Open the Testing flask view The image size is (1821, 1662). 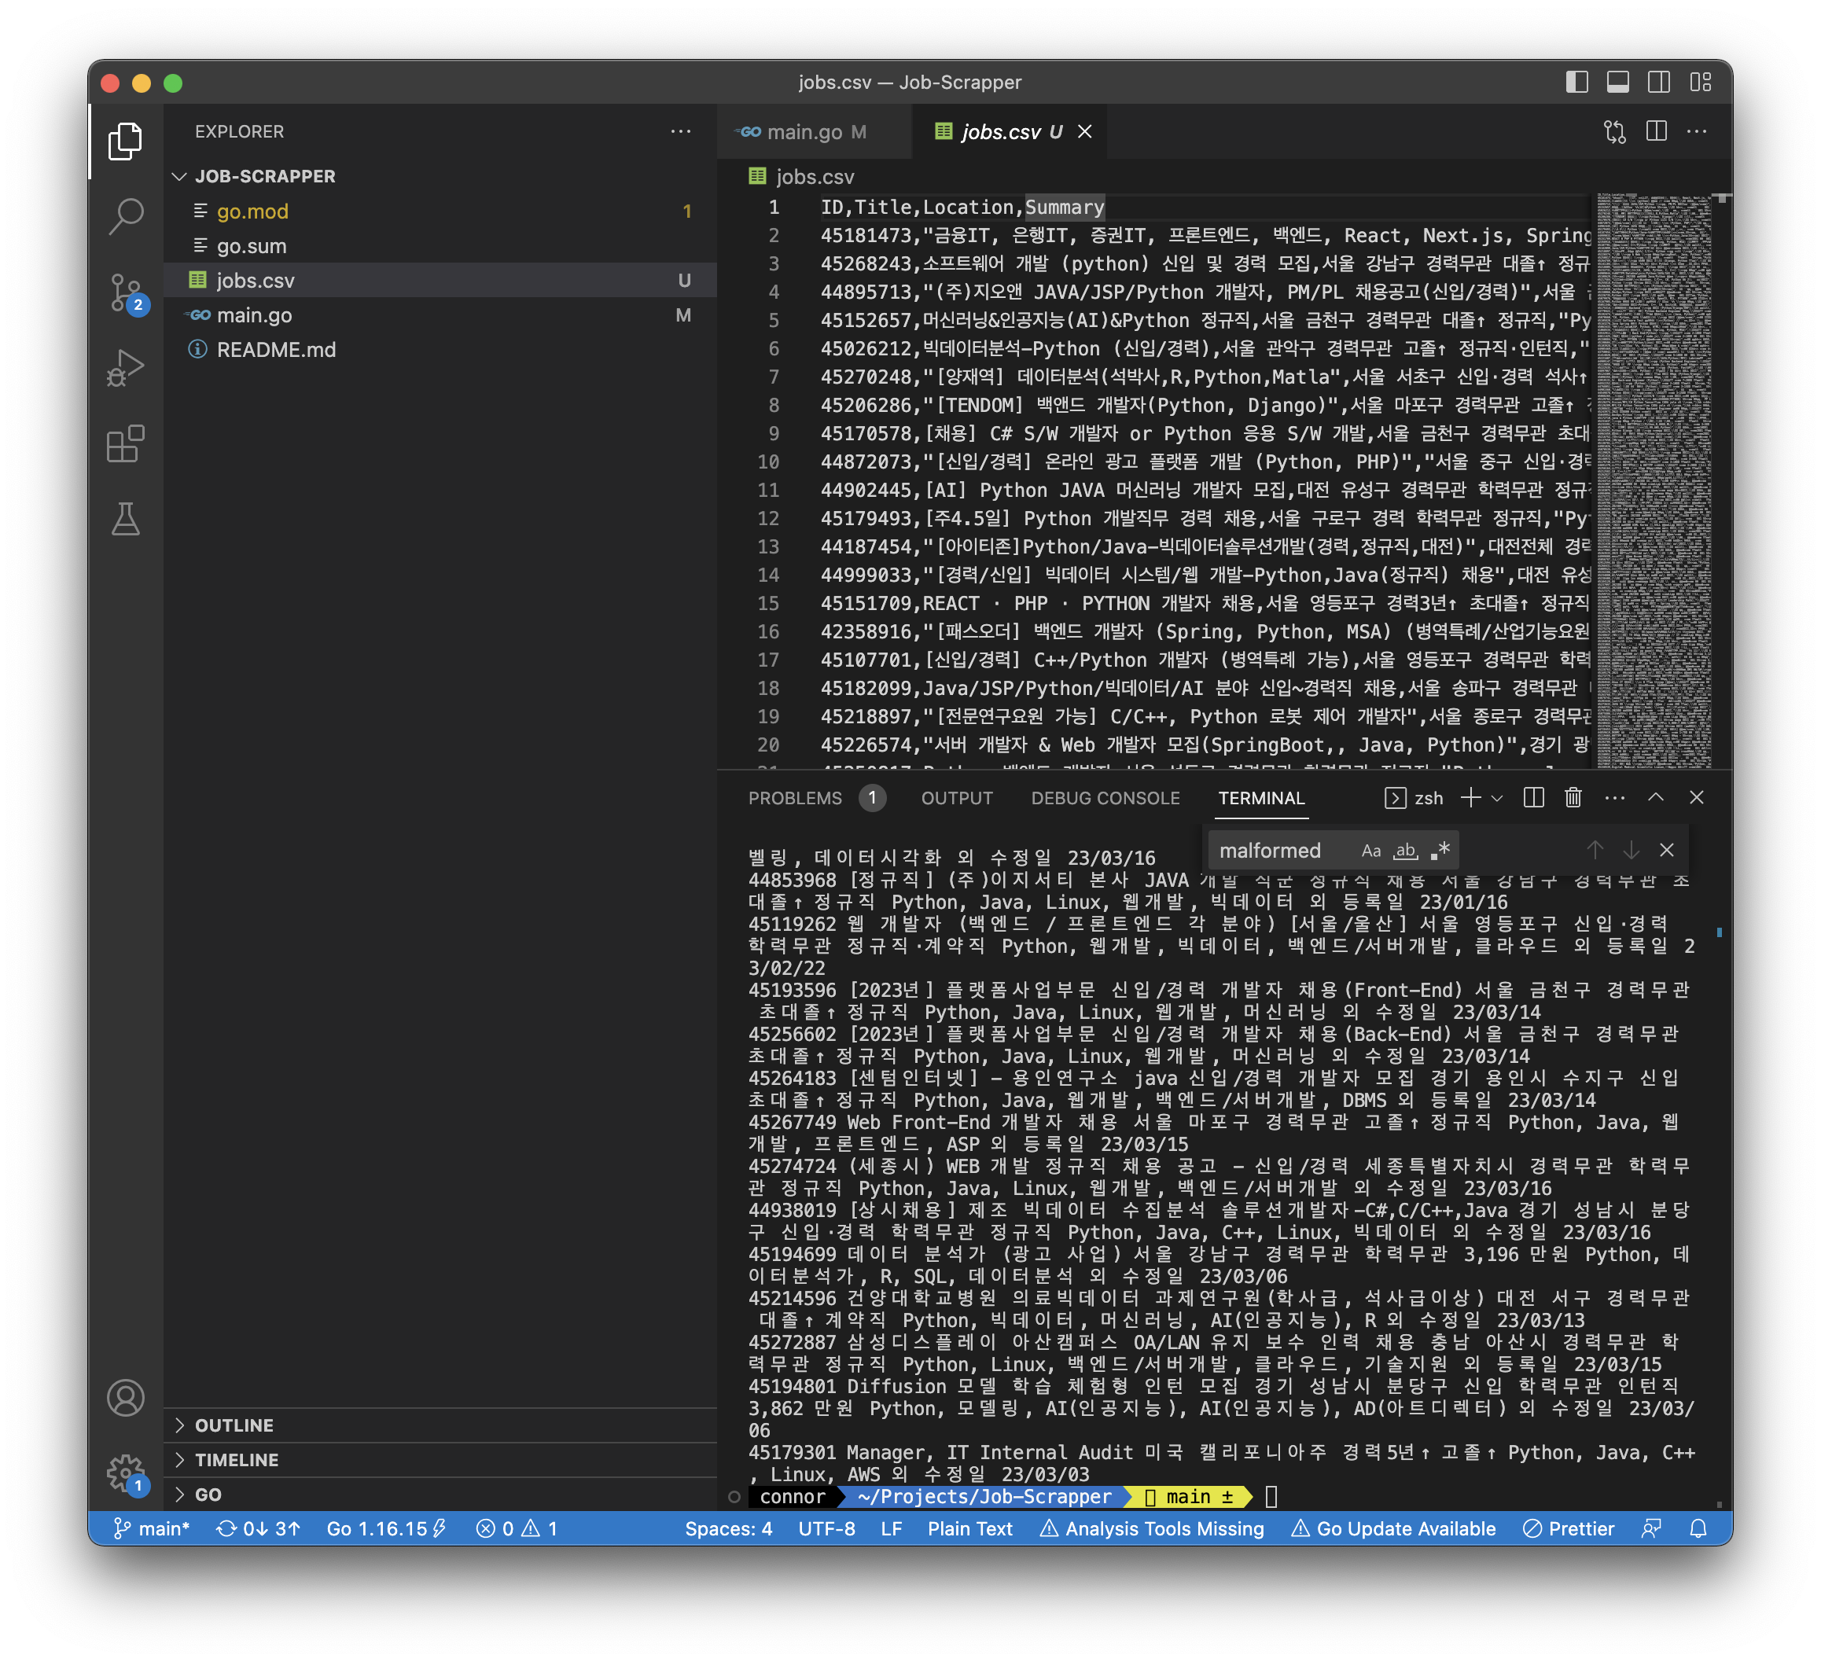[x=126, y=520]
